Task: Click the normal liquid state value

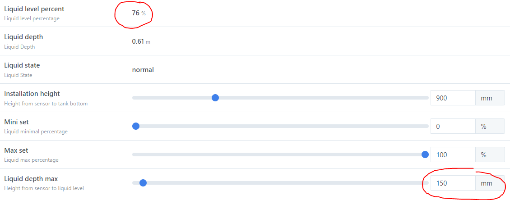Action: tap(143, 70)
